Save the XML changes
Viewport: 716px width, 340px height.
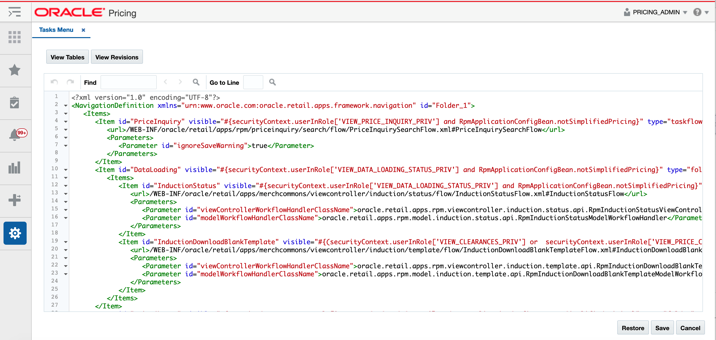pos(662,327)
